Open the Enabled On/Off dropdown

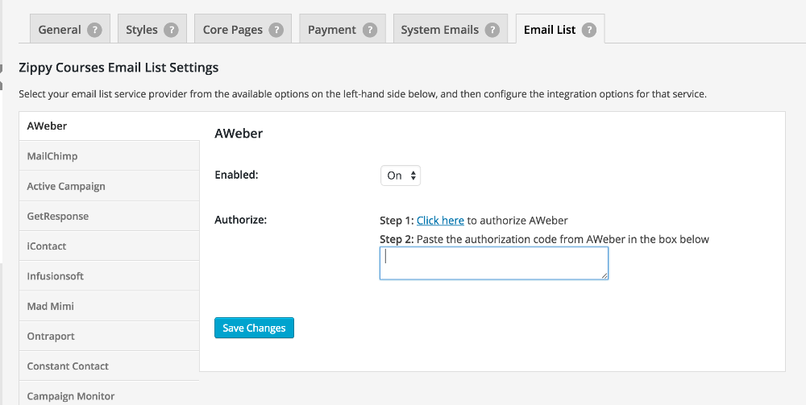(x=401, y=176)
